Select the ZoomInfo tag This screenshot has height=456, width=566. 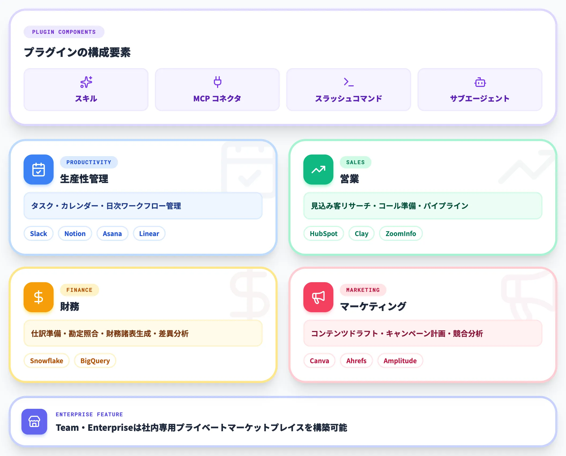coord(401,234)
